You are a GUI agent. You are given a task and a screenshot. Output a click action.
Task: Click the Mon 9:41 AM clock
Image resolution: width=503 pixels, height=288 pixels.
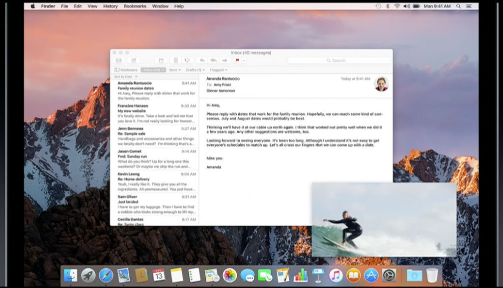coord(437,6)
